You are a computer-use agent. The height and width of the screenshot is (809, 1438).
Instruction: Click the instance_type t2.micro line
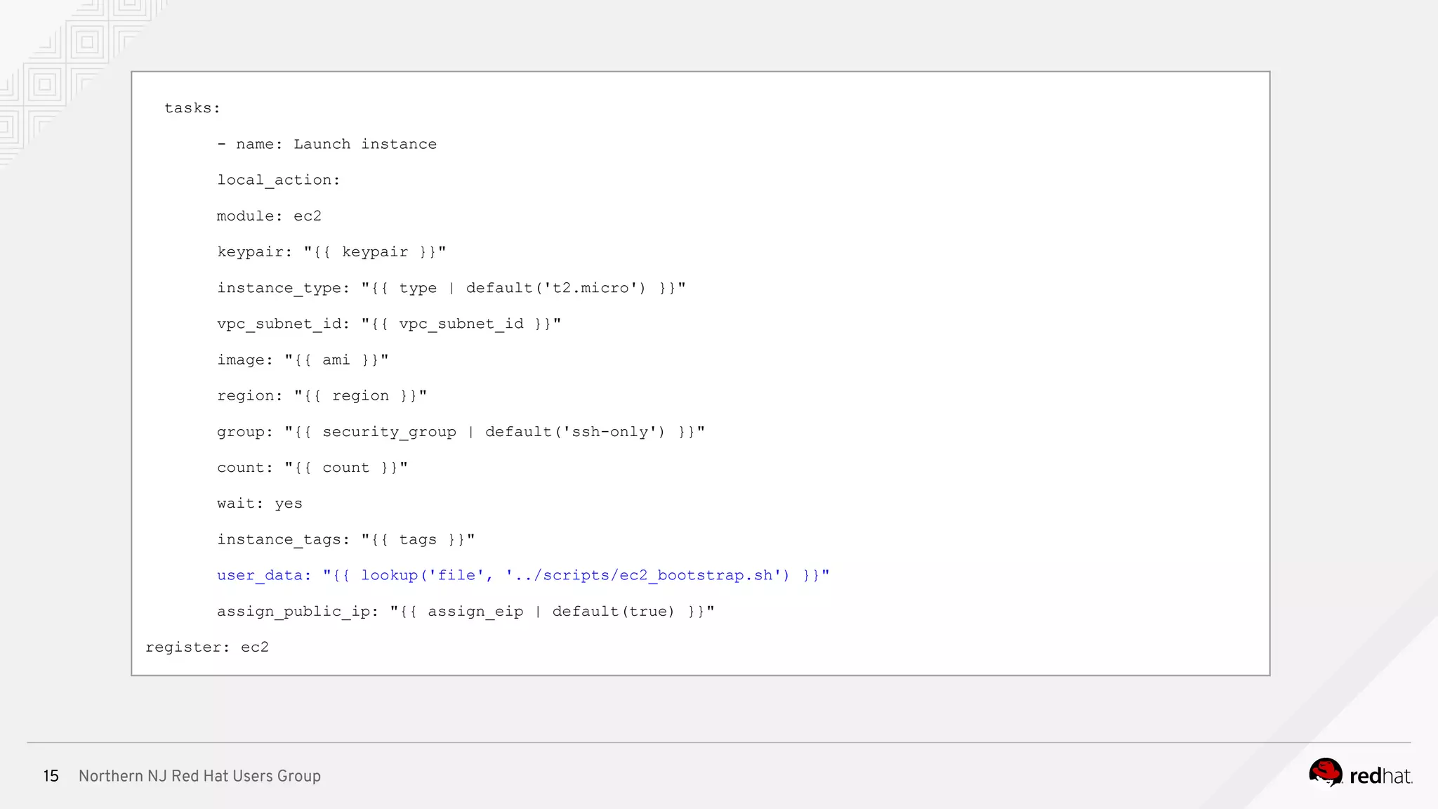(451, 288)
